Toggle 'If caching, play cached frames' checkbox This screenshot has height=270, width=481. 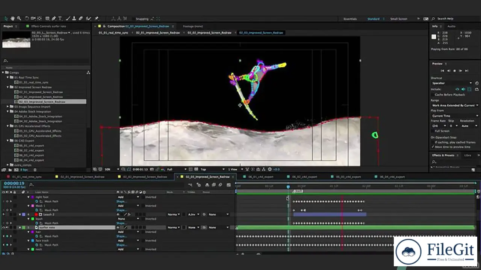click(433, 142)
